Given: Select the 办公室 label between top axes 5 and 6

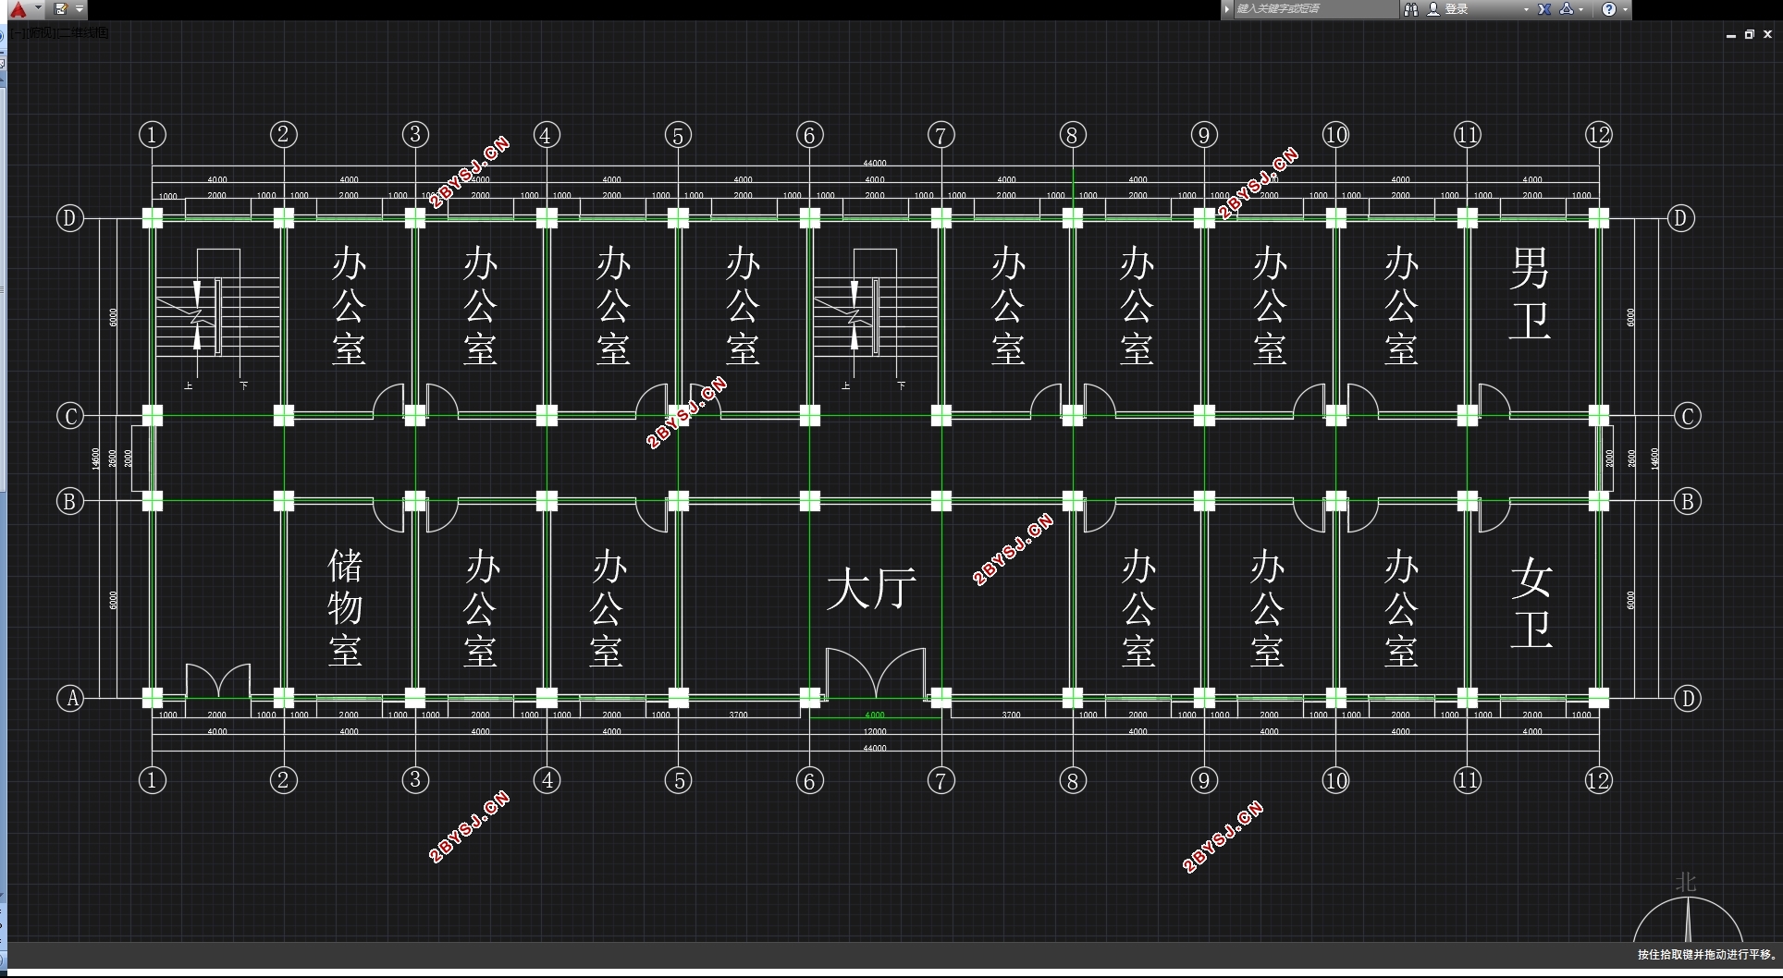Looking at the screenshot, I should pyautogui.click(x=743, y=306).
